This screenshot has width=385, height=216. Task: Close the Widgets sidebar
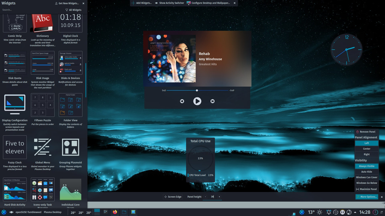83,3
